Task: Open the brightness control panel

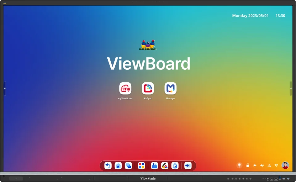Action: pos(255,165)
